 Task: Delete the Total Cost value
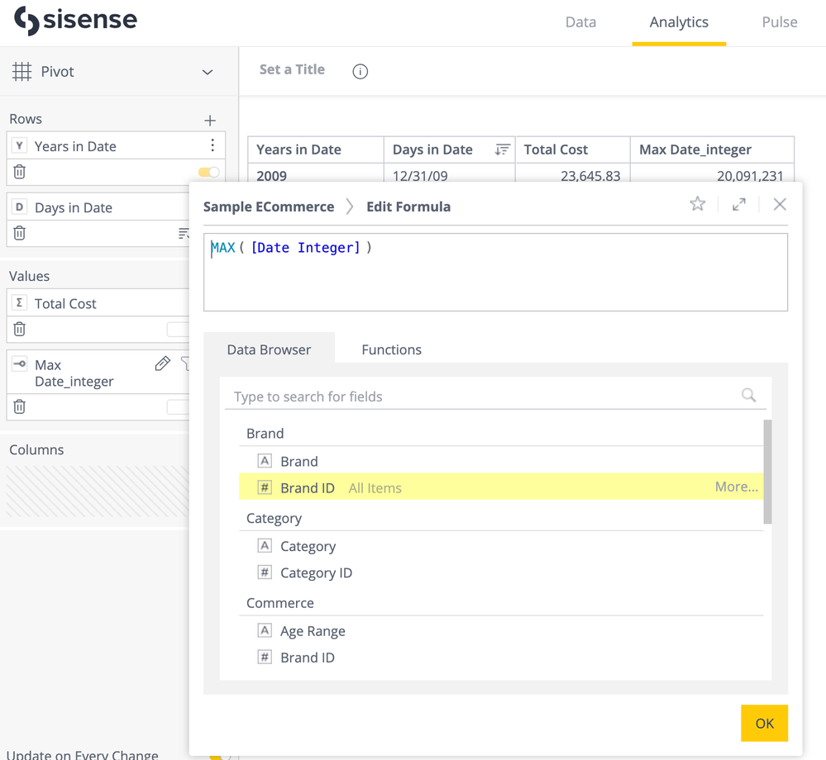(x=20, y=329)
